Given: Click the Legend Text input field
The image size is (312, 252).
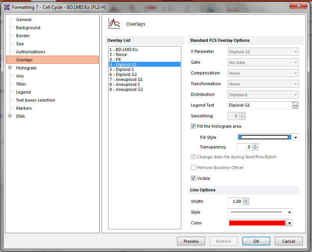Looking at the screenshot, I should (x=259, y=105).
